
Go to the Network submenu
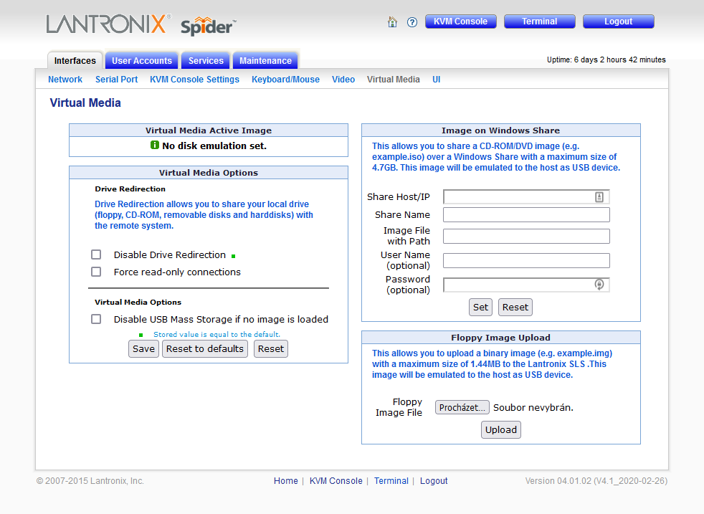pos(65,80)
